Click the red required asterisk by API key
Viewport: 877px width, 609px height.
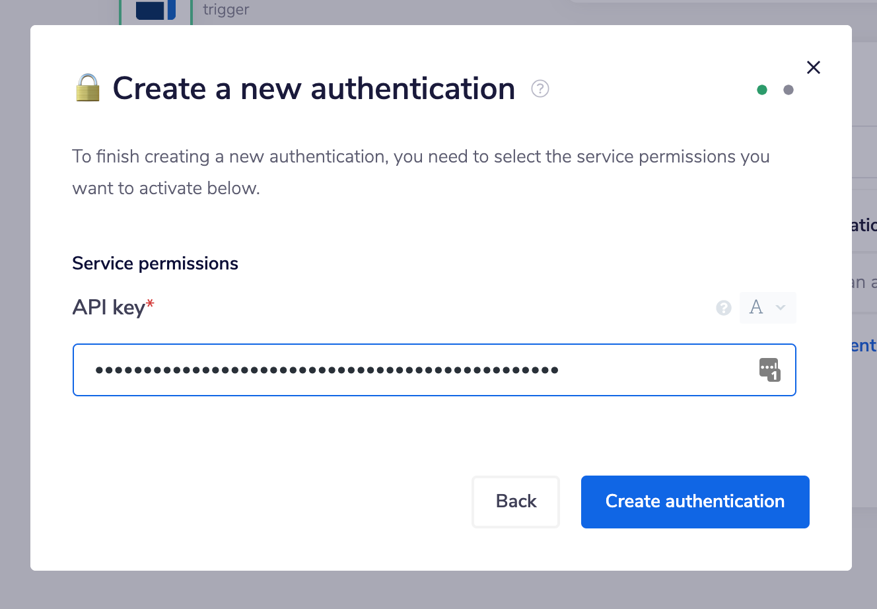151,304
